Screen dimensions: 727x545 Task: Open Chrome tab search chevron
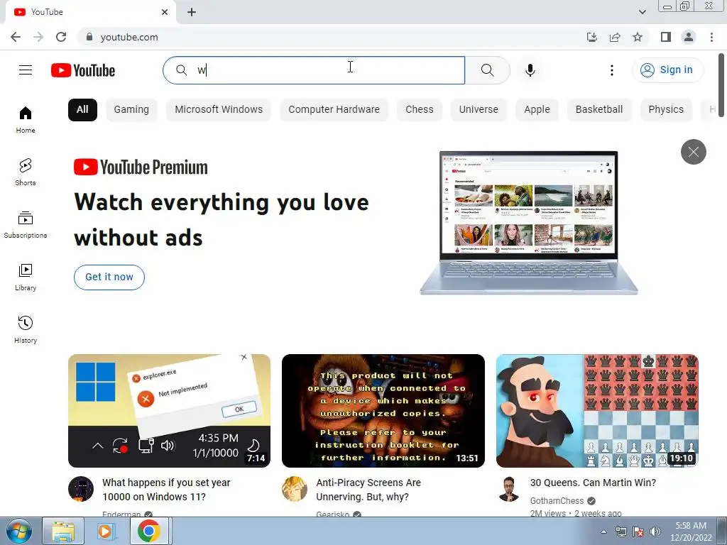(x=642, y=12)
